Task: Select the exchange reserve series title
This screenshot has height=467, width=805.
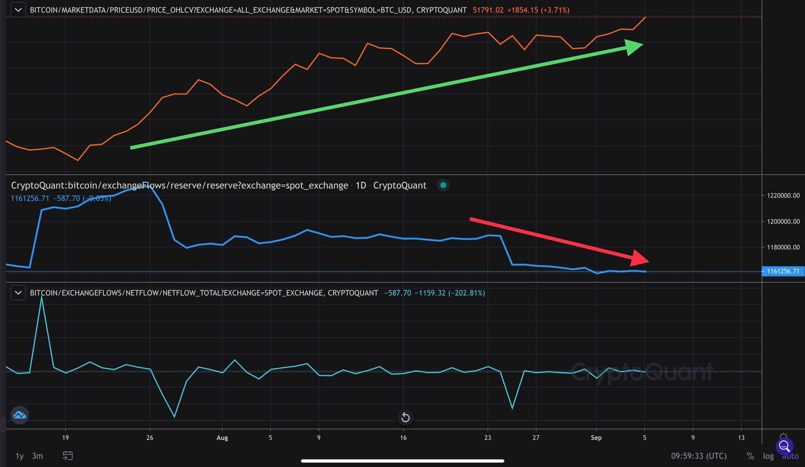Action: (180, 185)
